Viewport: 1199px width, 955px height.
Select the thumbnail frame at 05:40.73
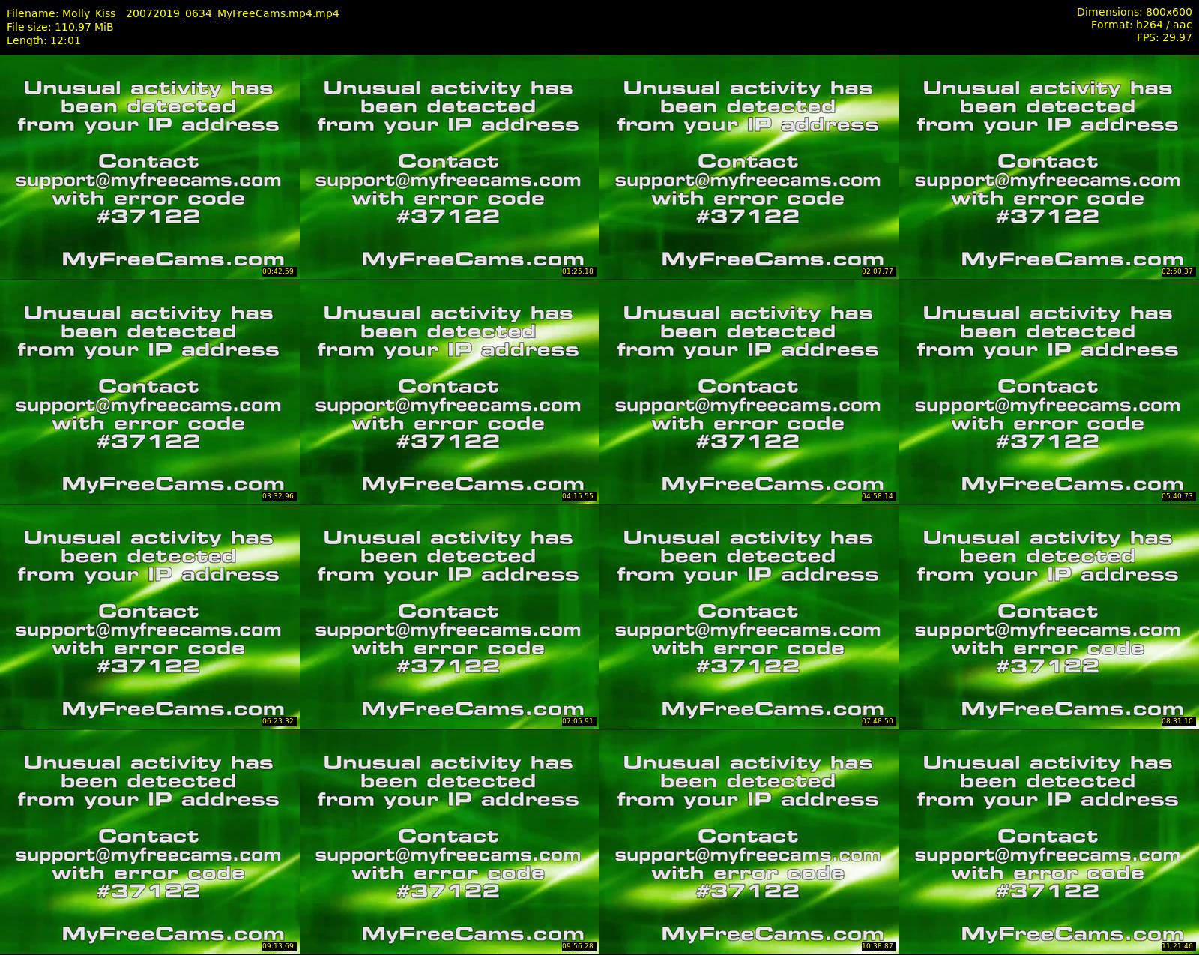[x=1049, y=391]
